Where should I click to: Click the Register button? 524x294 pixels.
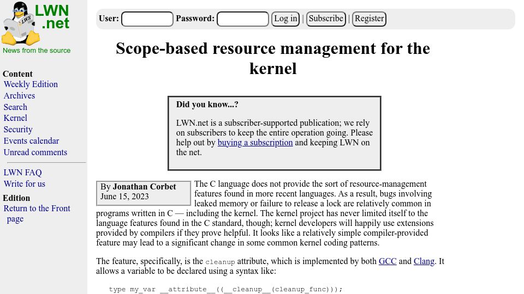click(370, 19)
